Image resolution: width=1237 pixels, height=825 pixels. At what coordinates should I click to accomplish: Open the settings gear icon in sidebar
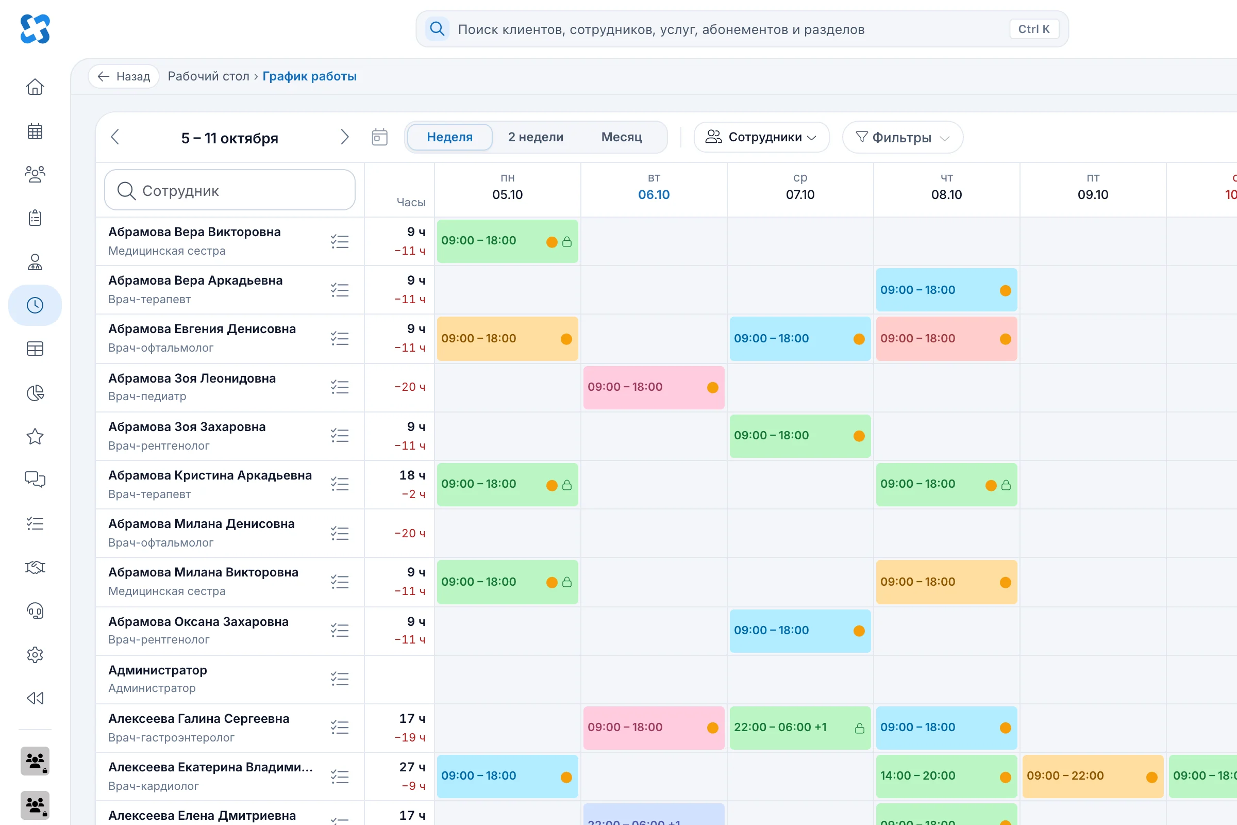[x=35, y=654]
